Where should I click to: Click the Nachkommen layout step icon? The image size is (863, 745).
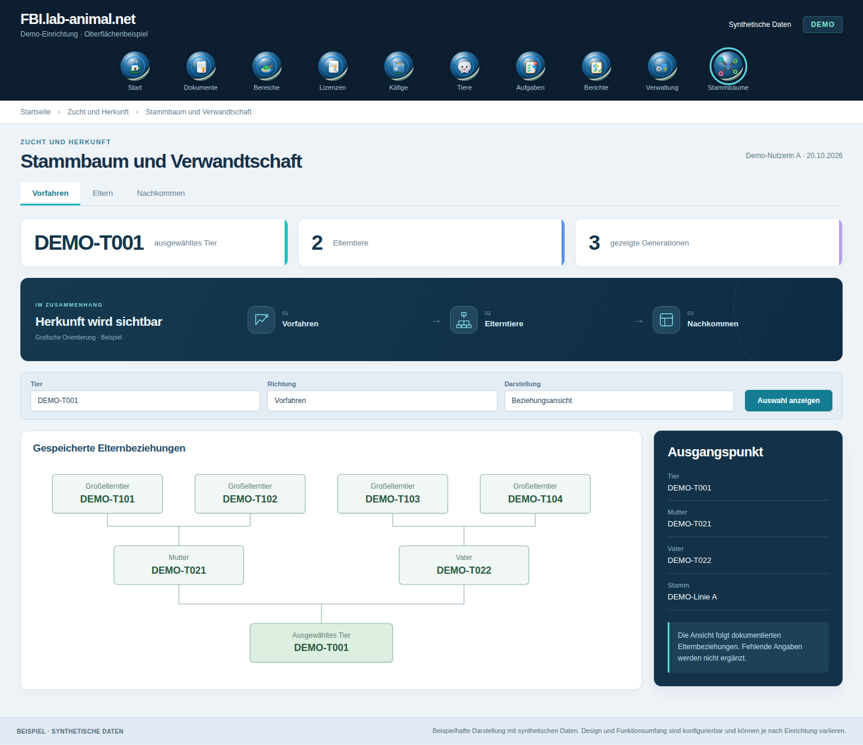click(x=666, y=320)
